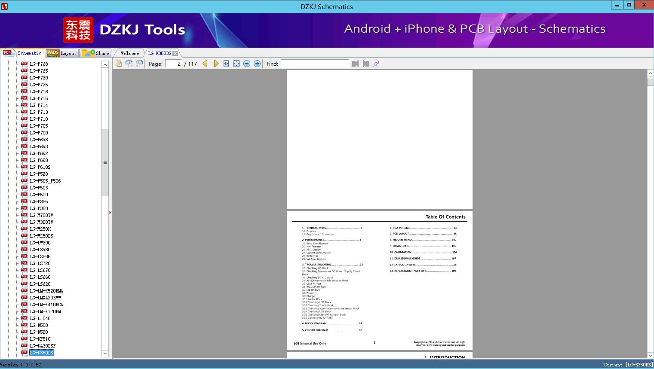Click the copy/document icon in PDF toolbar
Viewport: 654px width, 369px height.
(119, 64)
